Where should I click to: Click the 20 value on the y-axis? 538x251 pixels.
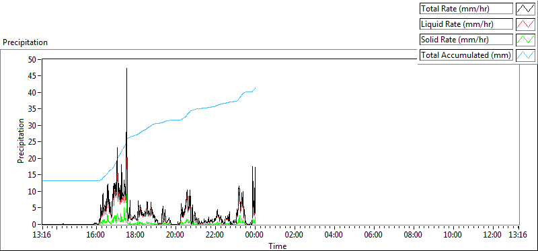32,158
